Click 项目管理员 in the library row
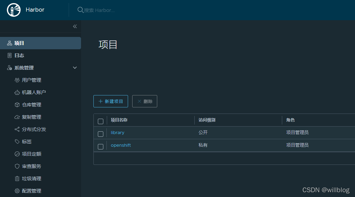Viewport: 355px width, 197px height. pyautogui.click(x=297, y=132)
